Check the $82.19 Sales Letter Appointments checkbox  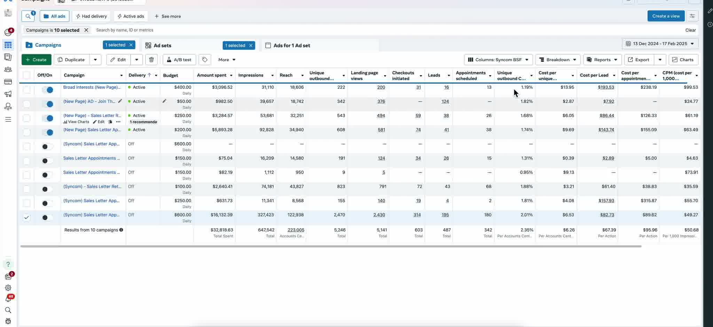tap(26, 175)
